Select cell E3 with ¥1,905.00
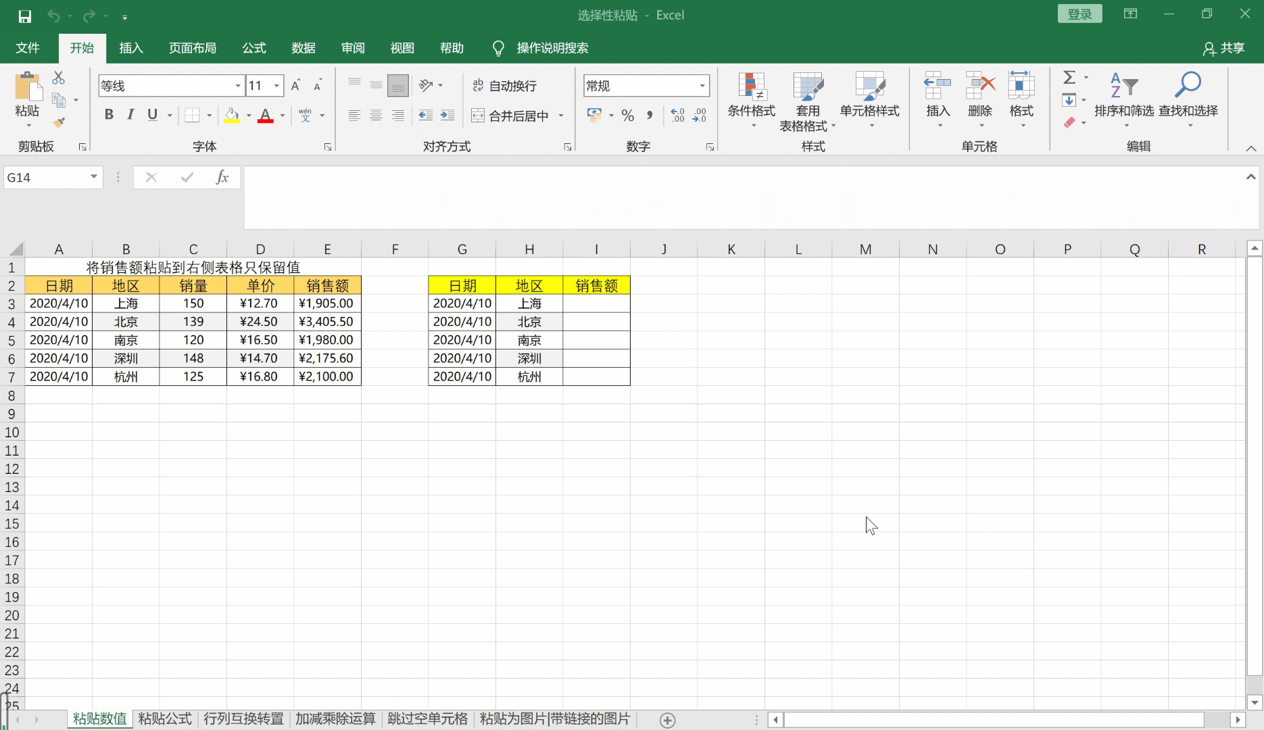Screen dimensions: 1264x730 [327, 303]
